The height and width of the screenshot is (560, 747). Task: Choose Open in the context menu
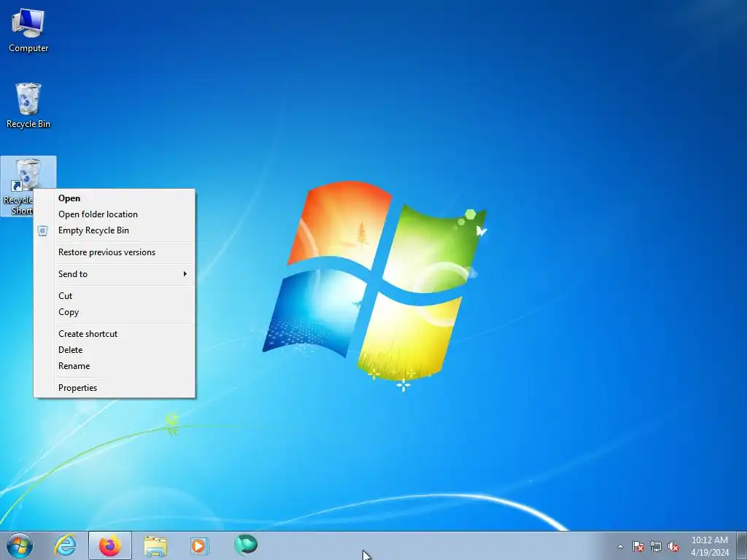point(115,198)
